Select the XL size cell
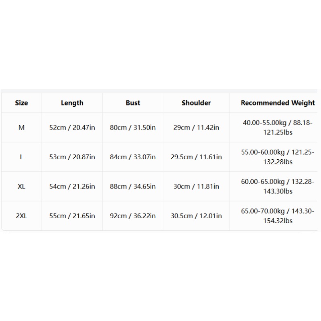The height and width of the screenshot is (321, 321). tap(22, 187)
